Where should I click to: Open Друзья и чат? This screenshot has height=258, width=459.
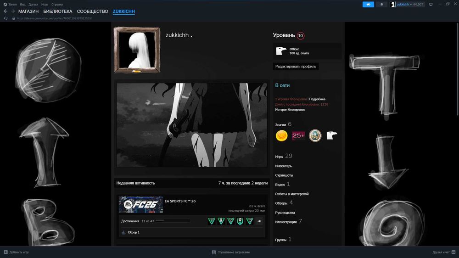pos(444,252)
